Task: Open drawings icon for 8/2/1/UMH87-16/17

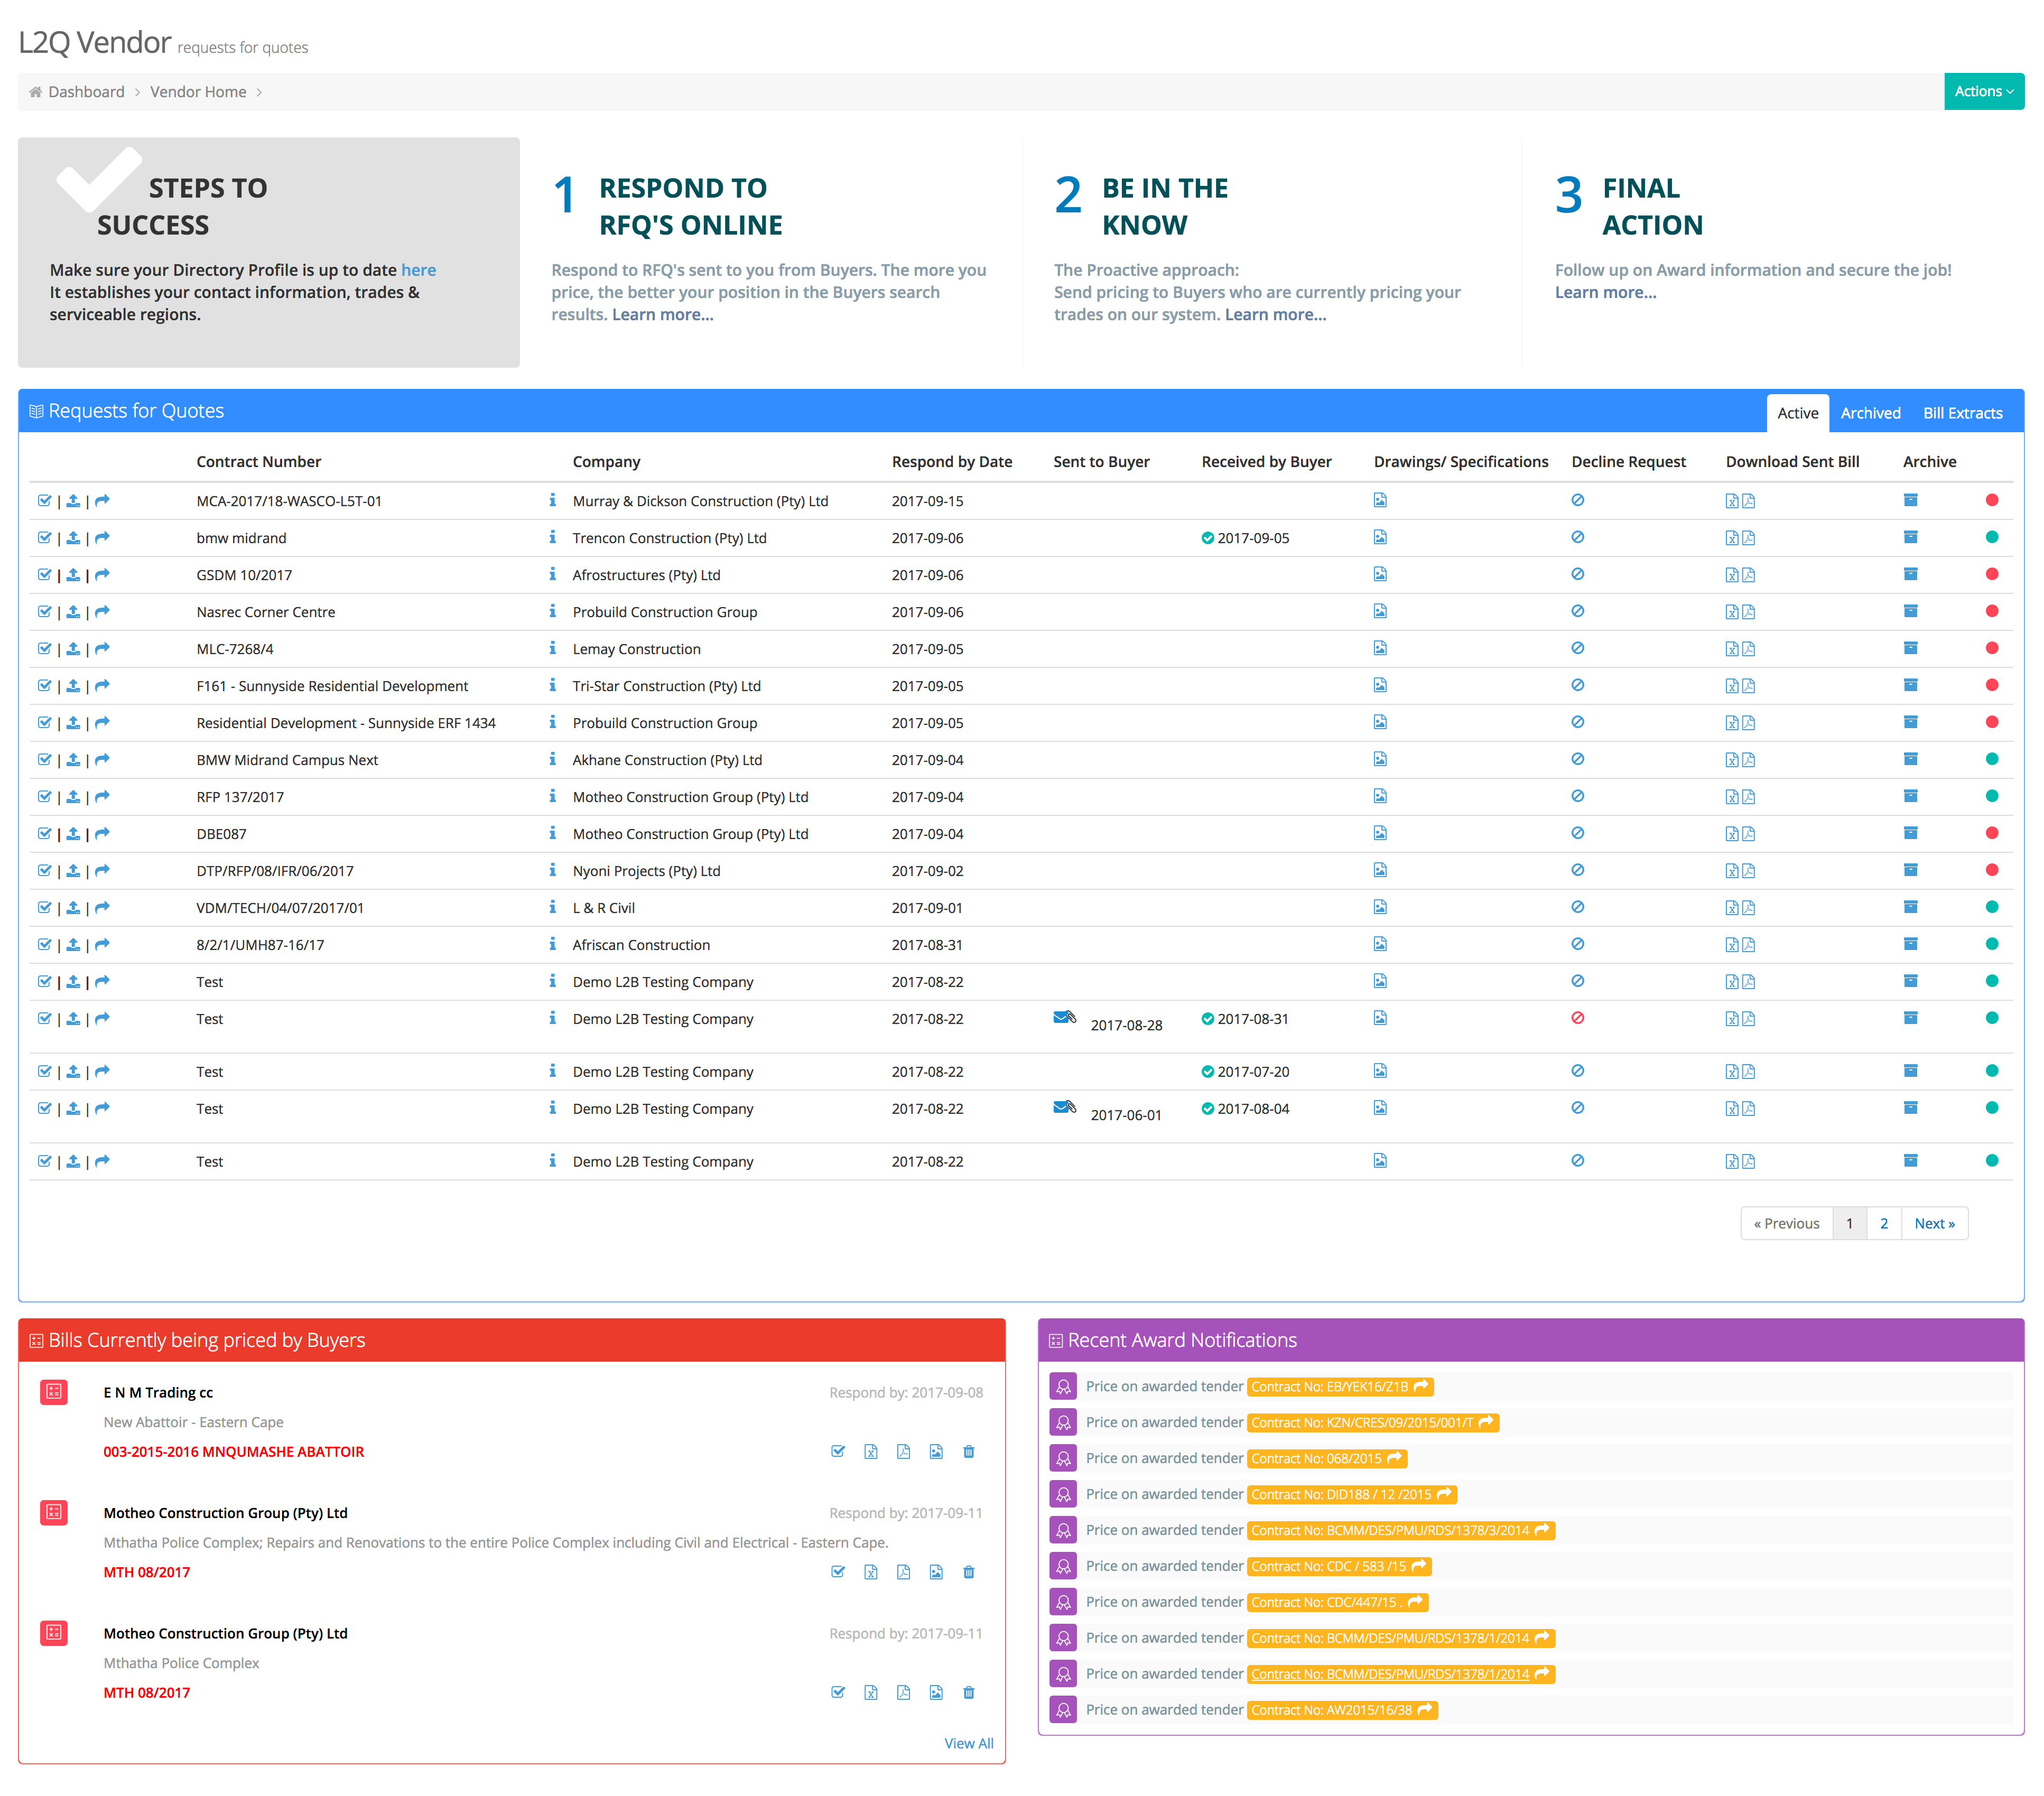Action: tap(1380, 943)
